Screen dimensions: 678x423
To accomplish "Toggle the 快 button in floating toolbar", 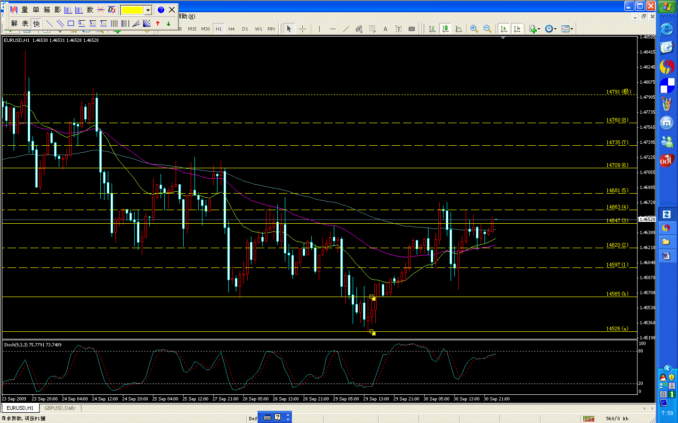I will [36, 23].
